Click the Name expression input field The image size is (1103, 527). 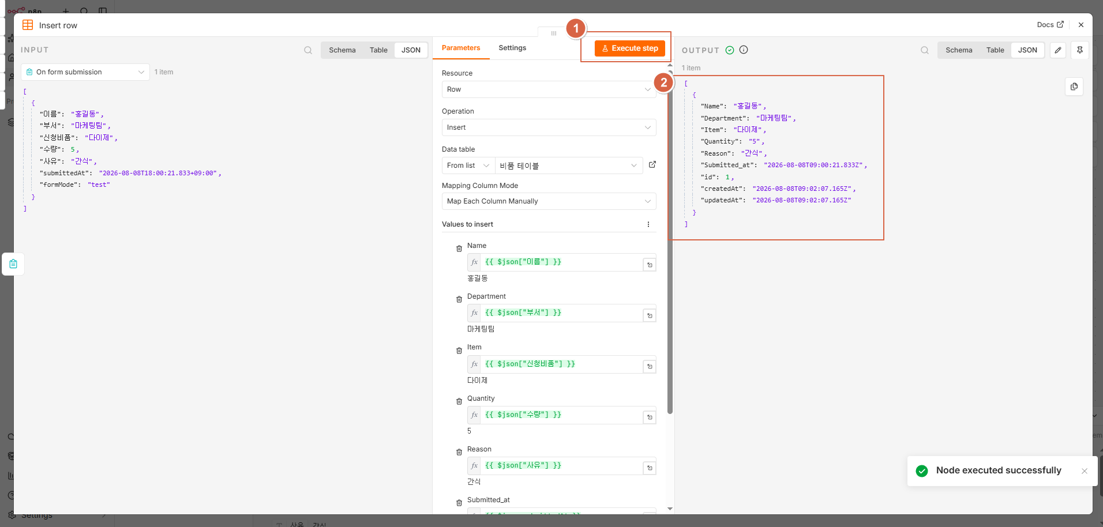point(562,262)
